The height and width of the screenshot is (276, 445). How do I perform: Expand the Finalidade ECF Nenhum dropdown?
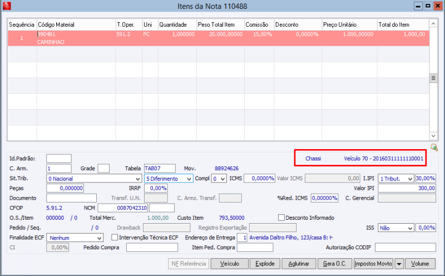(x=100, y=238)
